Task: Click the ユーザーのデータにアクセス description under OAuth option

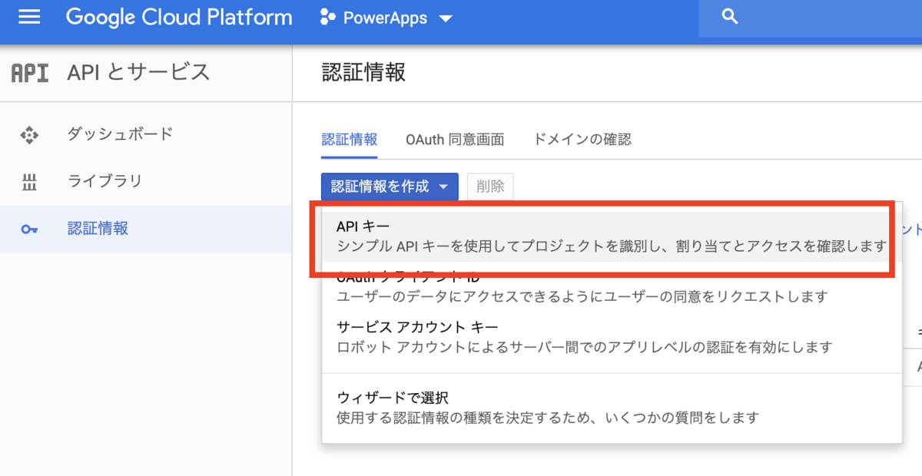Action: 582,296
